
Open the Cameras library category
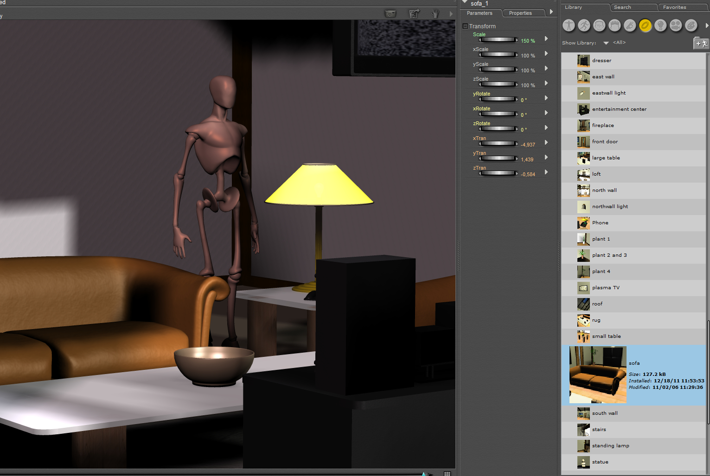[x=676, y=25]
